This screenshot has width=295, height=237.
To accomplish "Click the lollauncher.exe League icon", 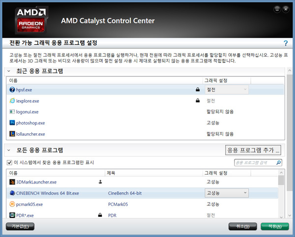I will (12, 134).
